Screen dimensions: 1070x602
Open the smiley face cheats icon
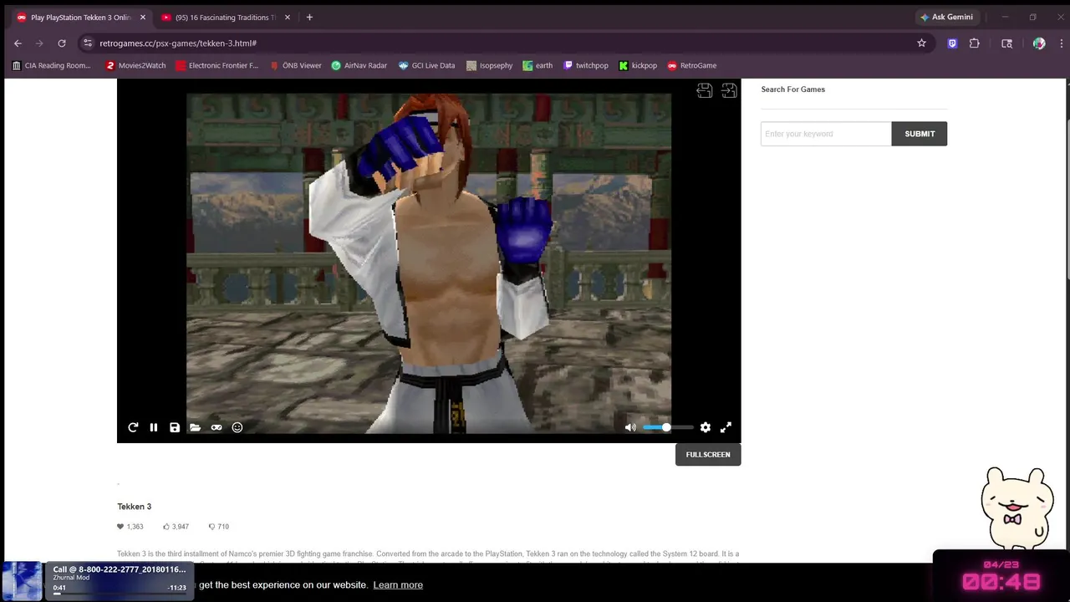(x=237, y=427)
